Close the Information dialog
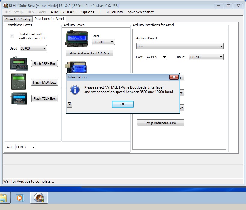This screenshot has width=246, height=210. coord(174,77)
